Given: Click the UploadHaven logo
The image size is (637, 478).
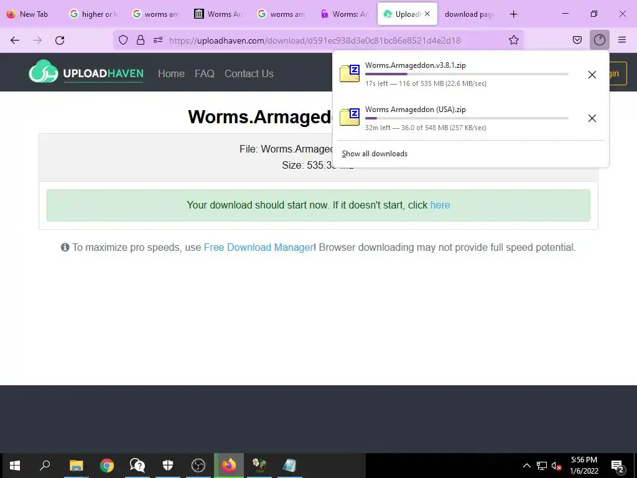Looking at the screenshot, I should [x=86, y=72].
